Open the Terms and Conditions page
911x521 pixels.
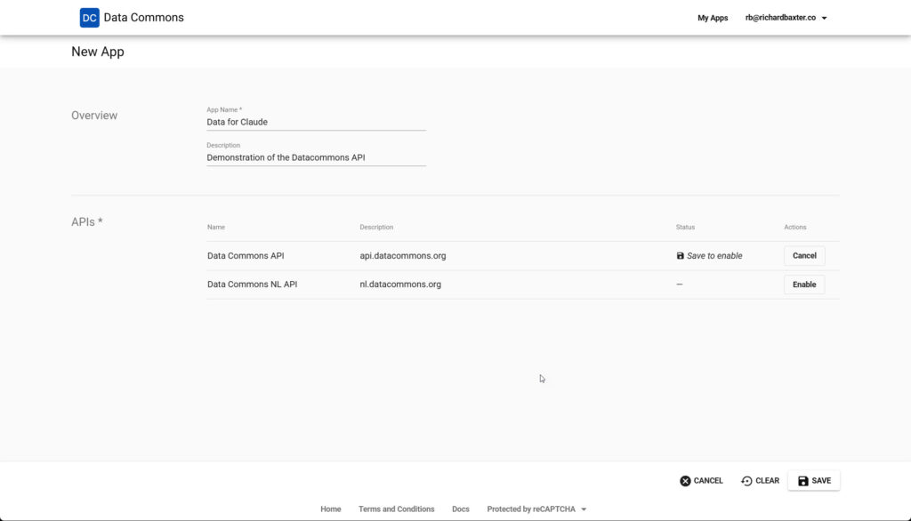pyautogui.click(x=396, y=509)
